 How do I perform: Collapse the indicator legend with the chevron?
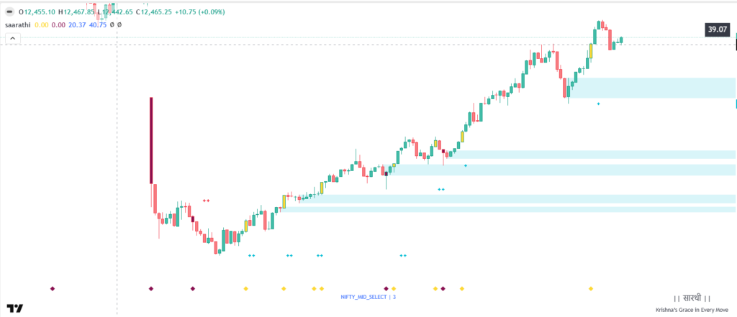click(x=13, y=37)
